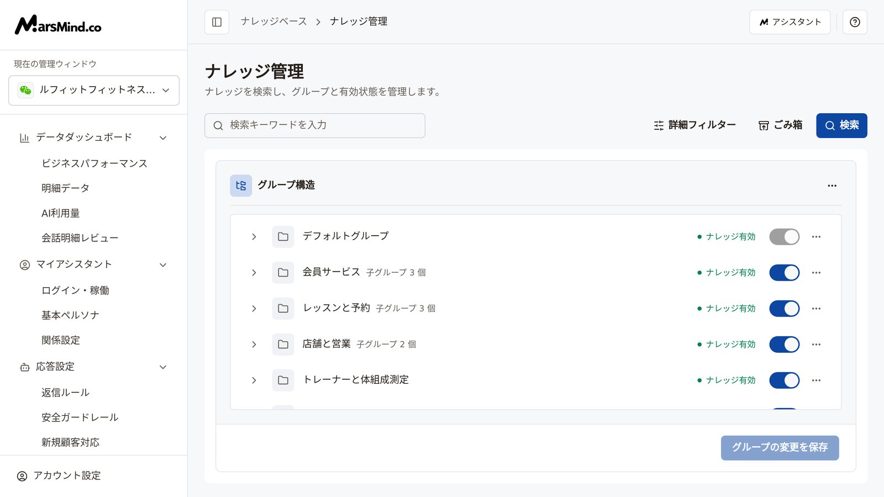Open more options for デフォルトグループ
This screenshot has width=884, height=497.
click(816, 237)
